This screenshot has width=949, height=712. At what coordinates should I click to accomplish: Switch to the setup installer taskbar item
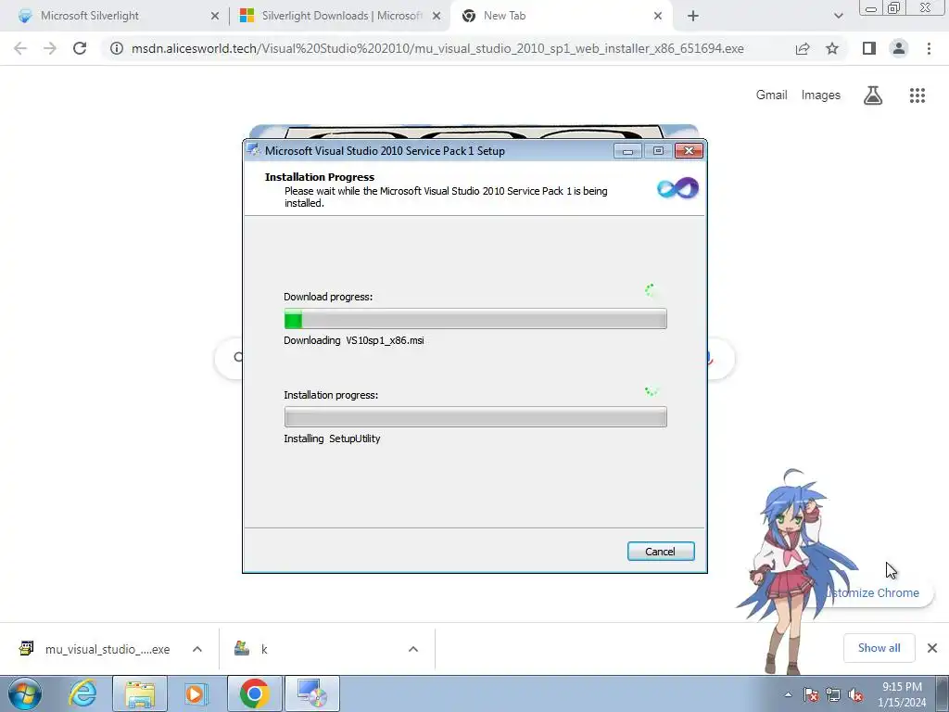point(311,693)
